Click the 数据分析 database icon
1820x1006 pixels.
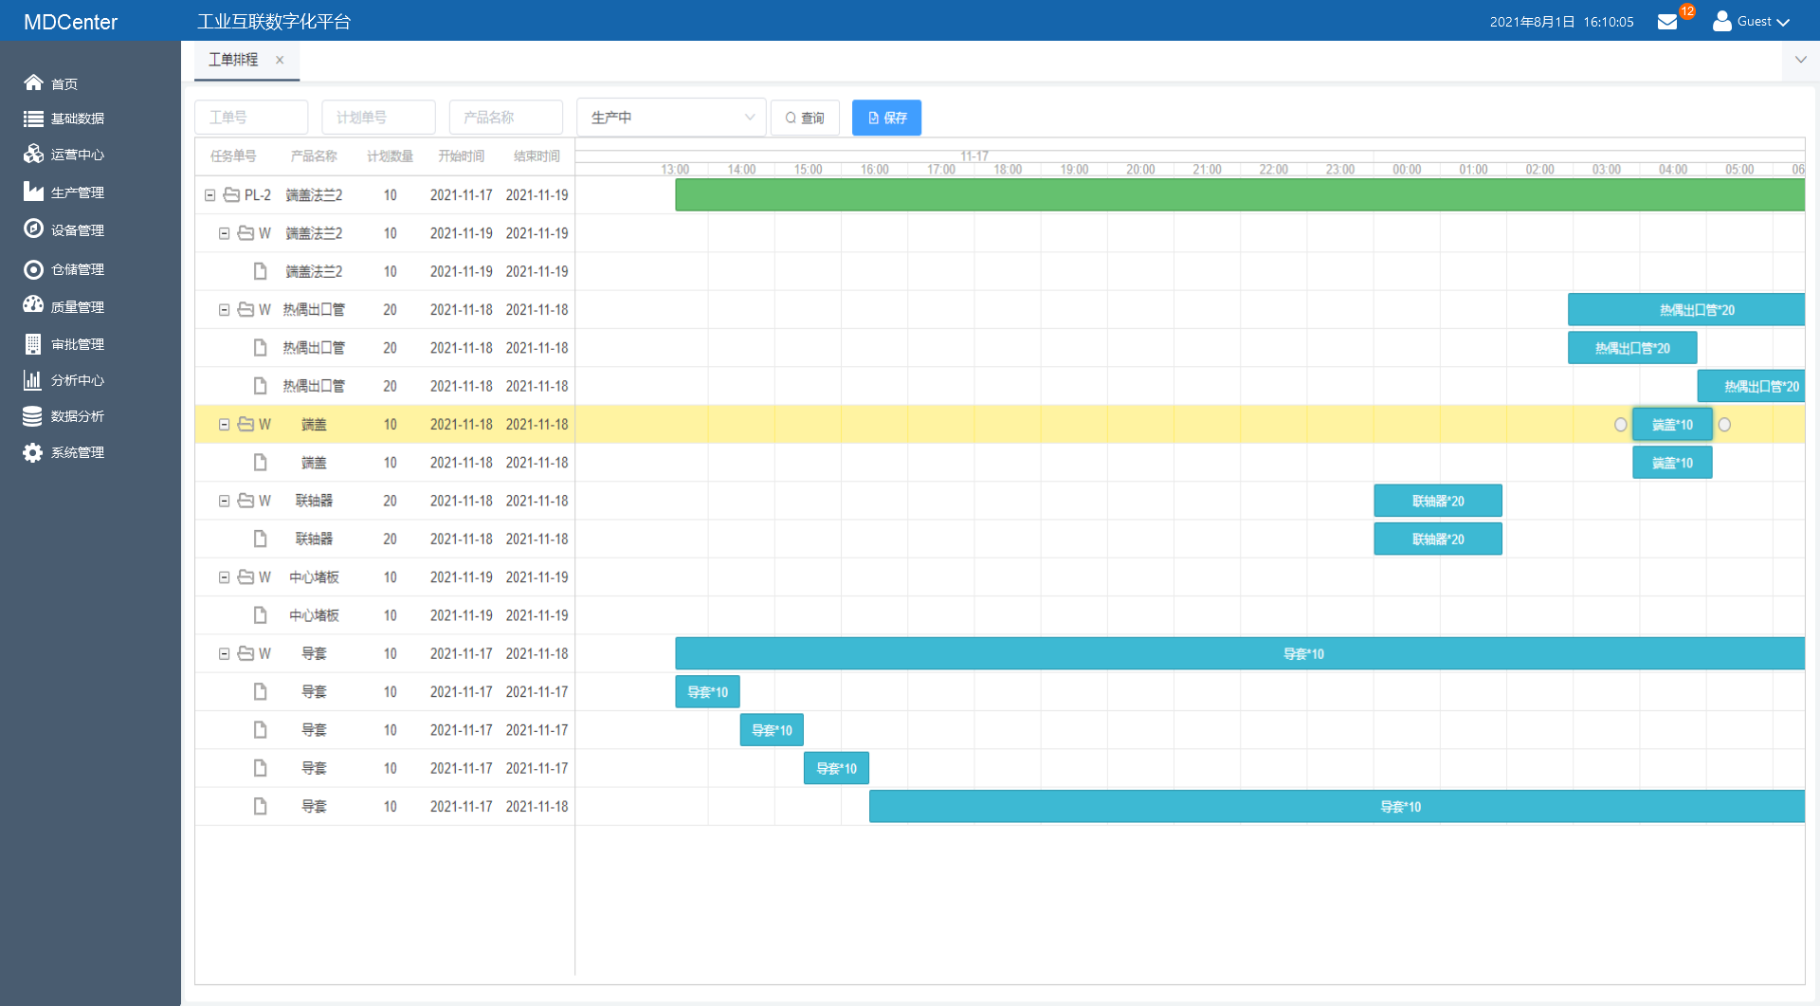point(33,416)
